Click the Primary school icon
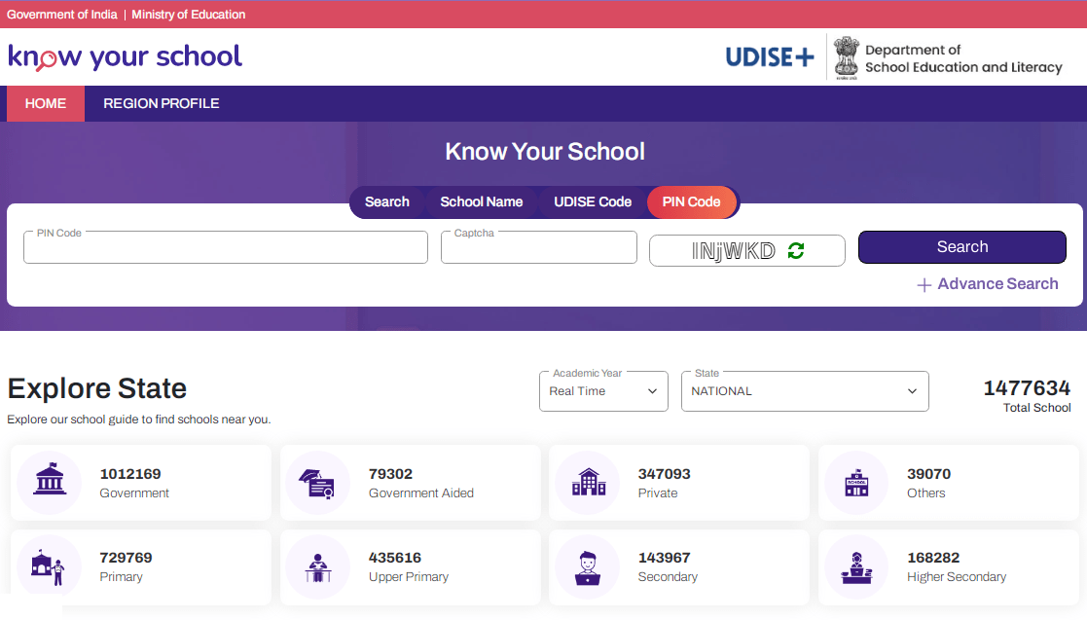1087x620 pixels. coord(49,566)
